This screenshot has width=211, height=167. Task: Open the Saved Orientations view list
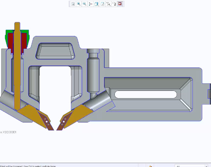pyautogui.click(x=102, y=4)
